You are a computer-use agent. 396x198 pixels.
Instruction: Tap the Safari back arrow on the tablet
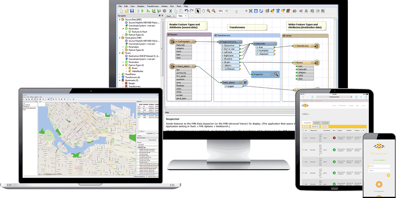point(302,97)
